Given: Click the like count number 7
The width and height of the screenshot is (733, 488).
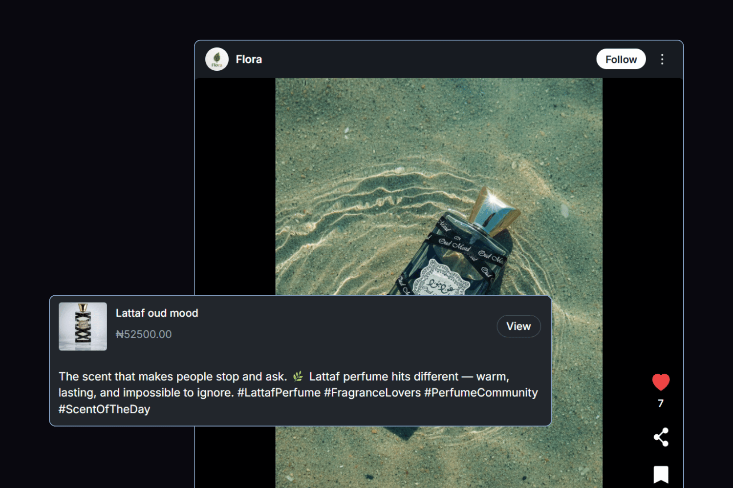Looking at the screenshot, I should (x=661, y=404).
